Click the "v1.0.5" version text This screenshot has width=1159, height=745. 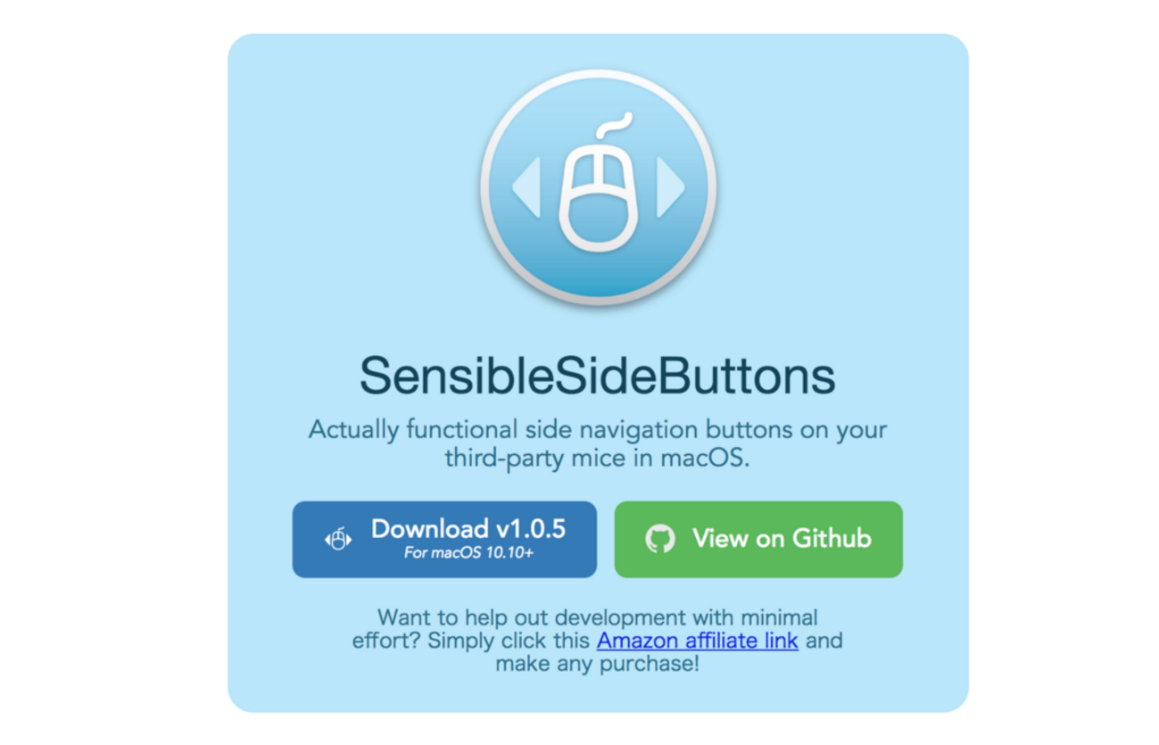coord(530,529)
